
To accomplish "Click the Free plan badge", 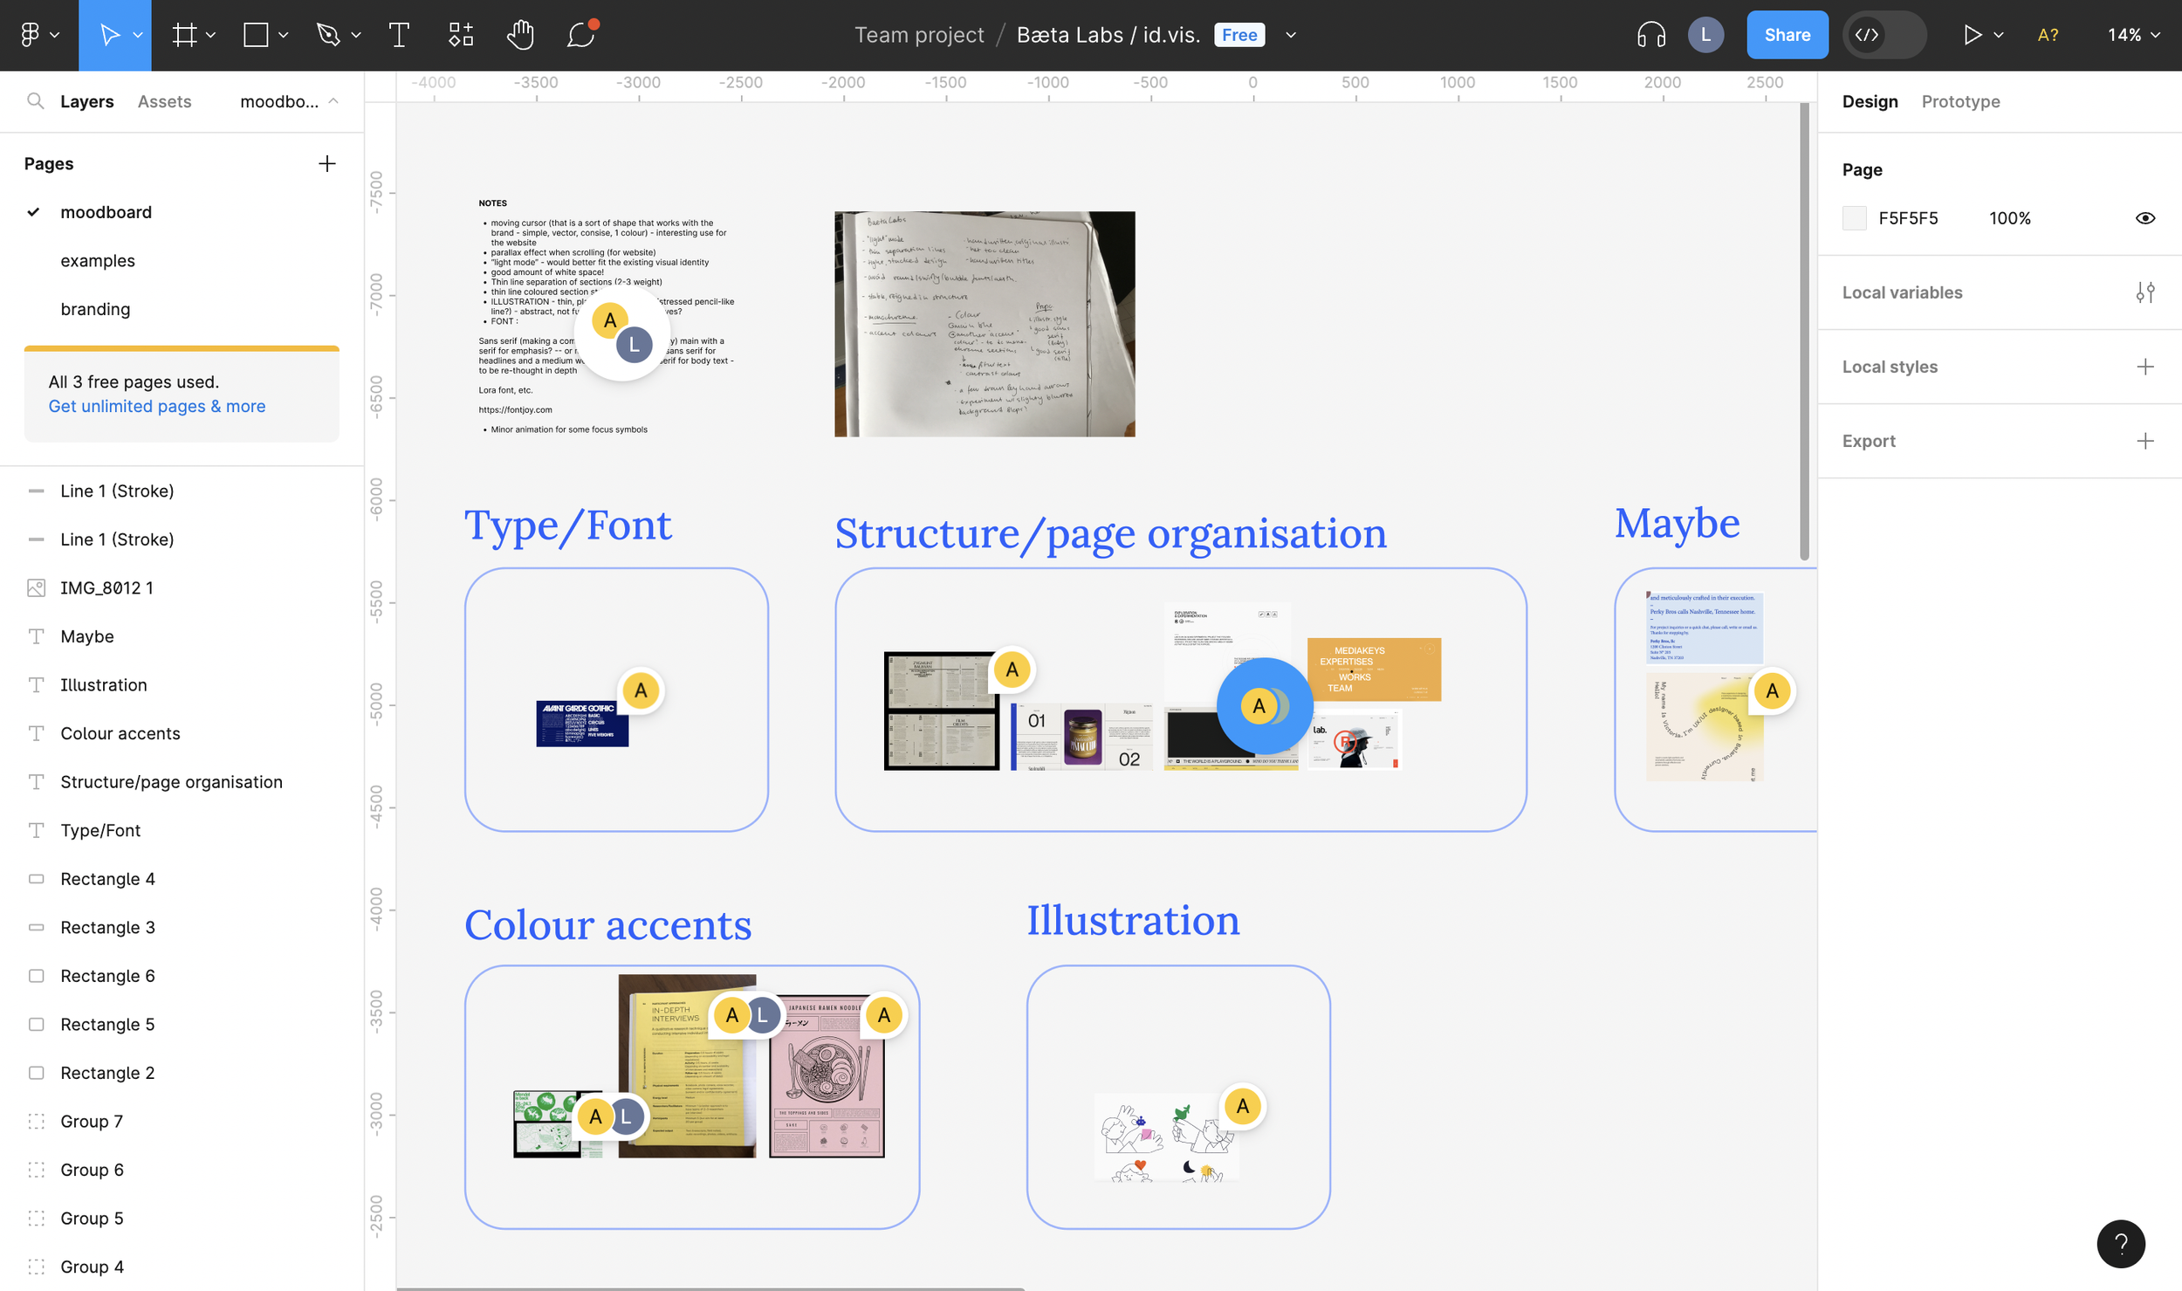I will tap(1239, 35).
